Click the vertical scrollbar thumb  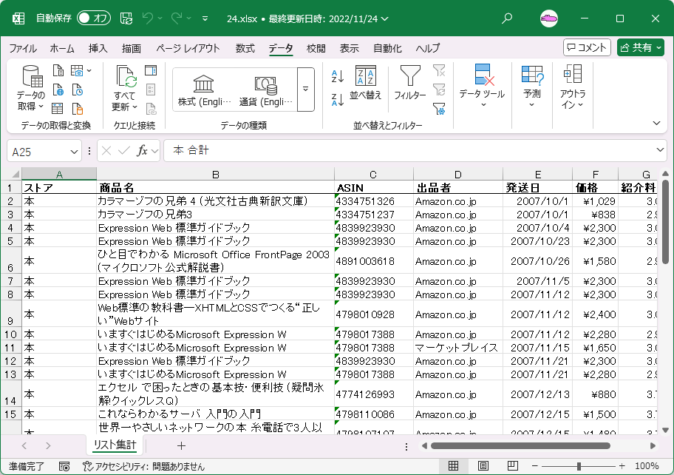coord(665,220)
